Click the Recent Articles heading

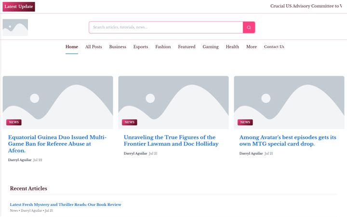28,189
